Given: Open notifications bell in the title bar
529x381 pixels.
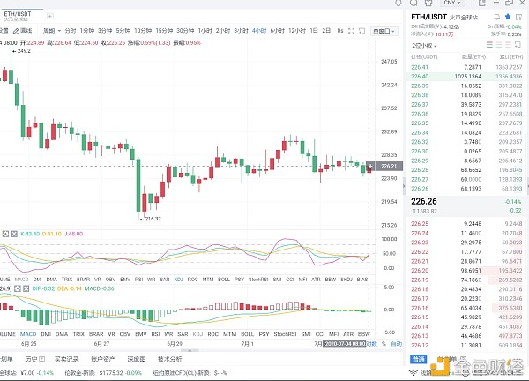Looking at the screenshot, I should click(399, 3).
